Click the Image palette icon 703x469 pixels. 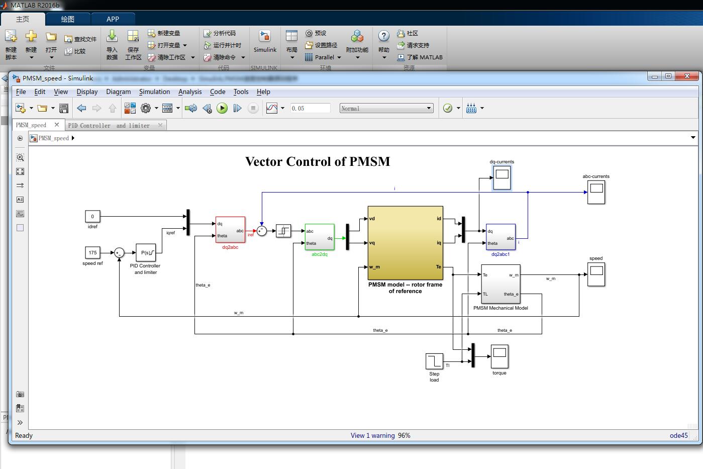20,214
